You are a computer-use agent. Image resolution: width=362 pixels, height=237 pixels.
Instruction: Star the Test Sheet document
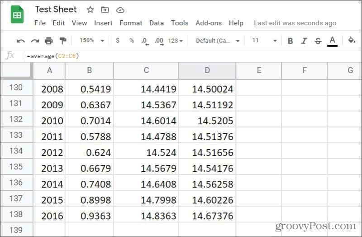point(90,10)
